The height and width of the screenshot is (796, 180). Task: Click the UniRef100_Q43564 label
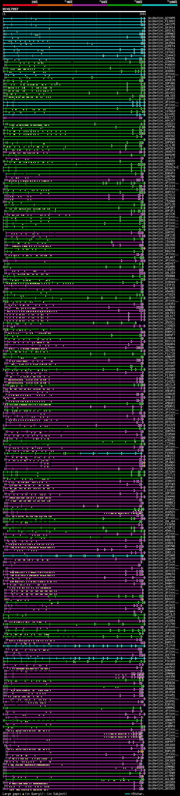click(161, 43)
